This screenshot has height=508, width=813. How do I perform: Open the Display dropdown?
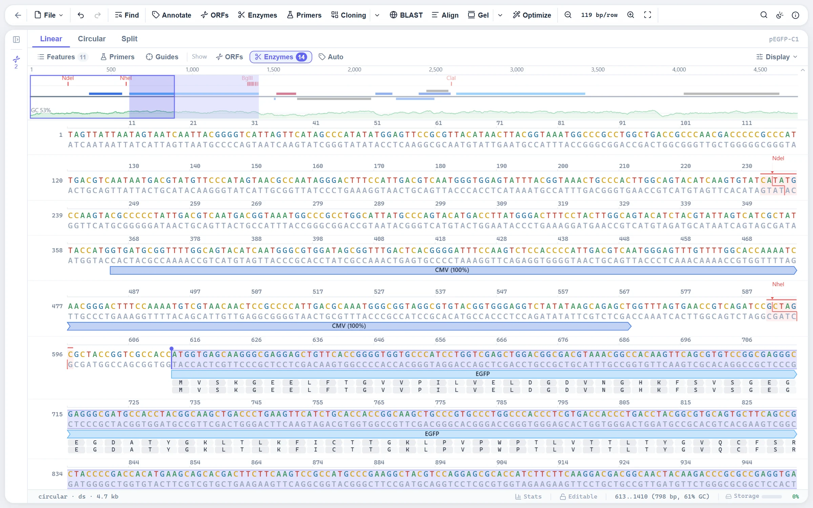pos(777,57)
